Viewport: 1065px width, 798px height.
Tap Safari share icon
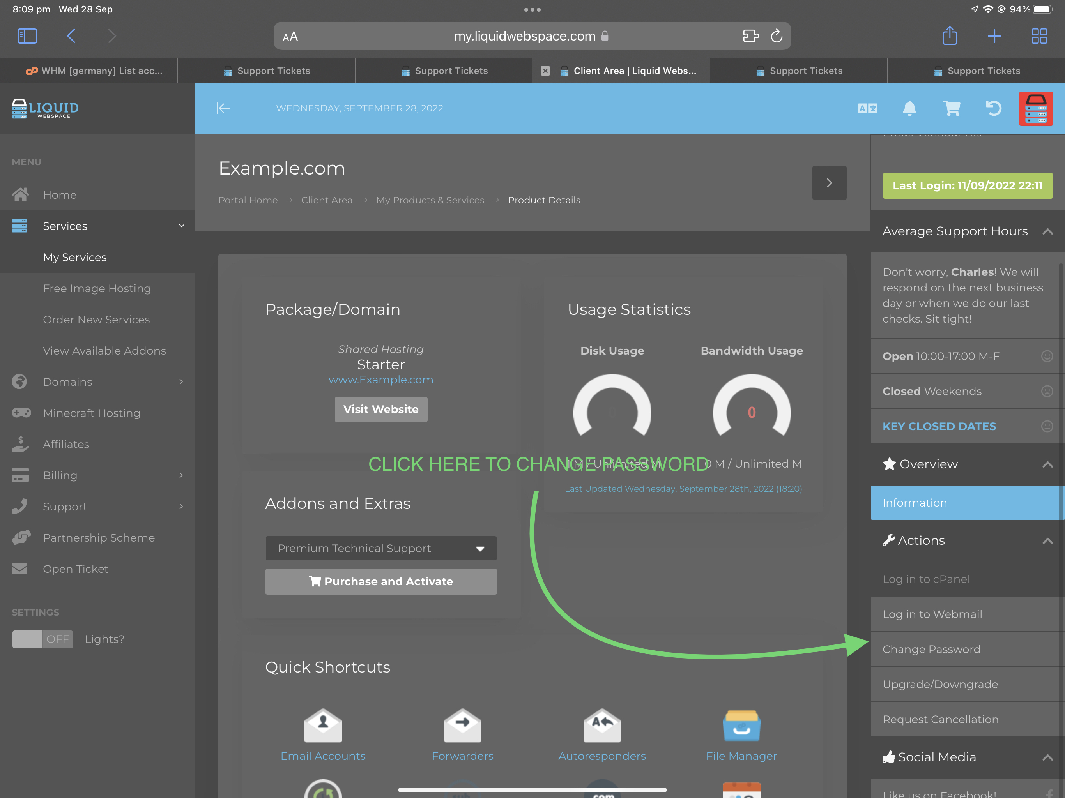coord(950,36)
